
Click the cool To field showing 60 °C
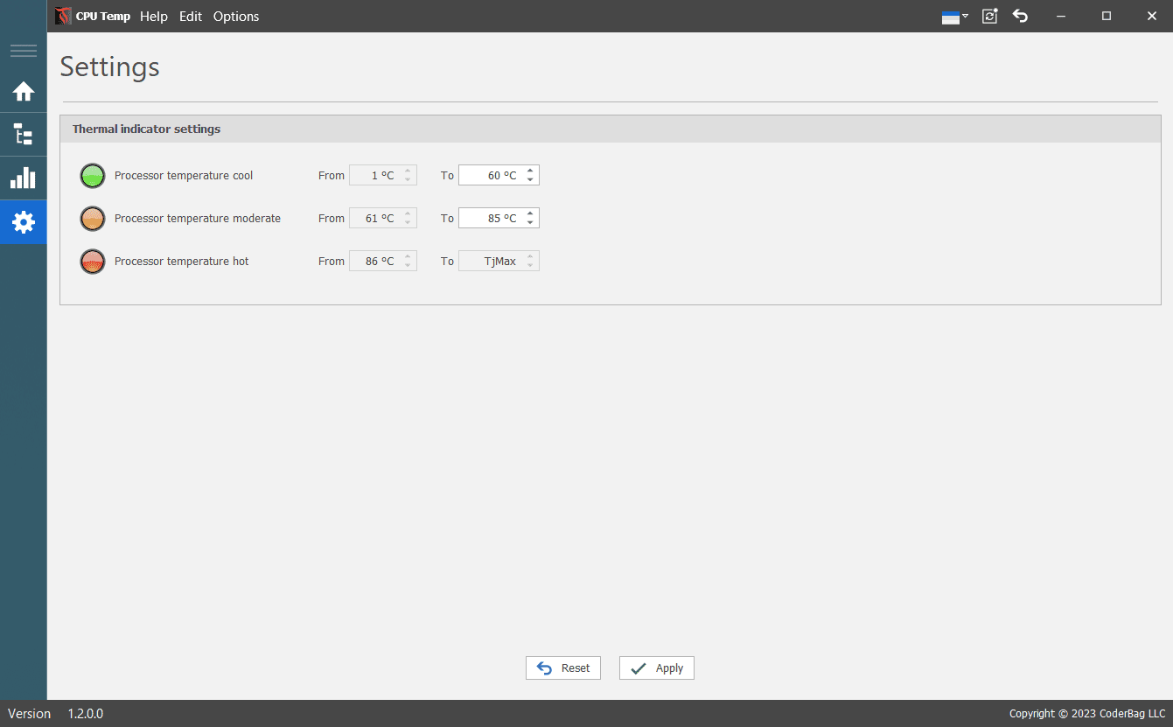click(x=499, y=175)
